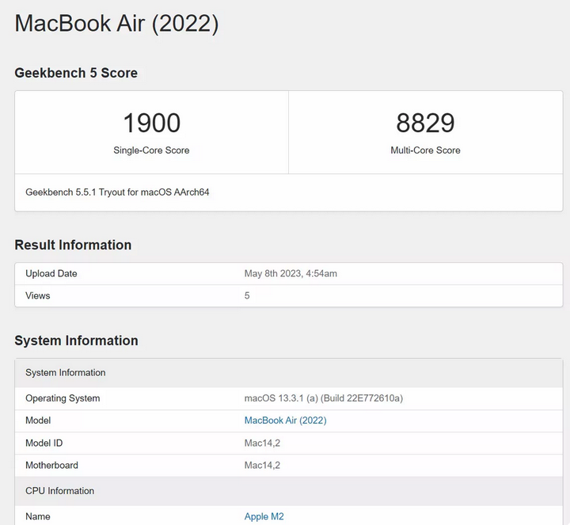The image size is (570, 525).
Task: Select the upload date May 8th 2023 value
Action: (291, 273)
